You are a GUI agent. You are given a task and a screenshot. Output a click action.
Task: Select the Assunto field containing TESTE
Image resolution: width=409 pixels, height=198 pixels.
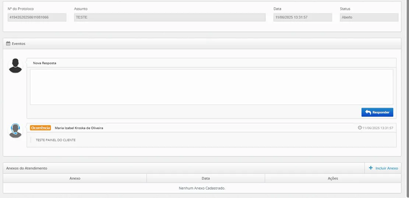tap(170, 17)
